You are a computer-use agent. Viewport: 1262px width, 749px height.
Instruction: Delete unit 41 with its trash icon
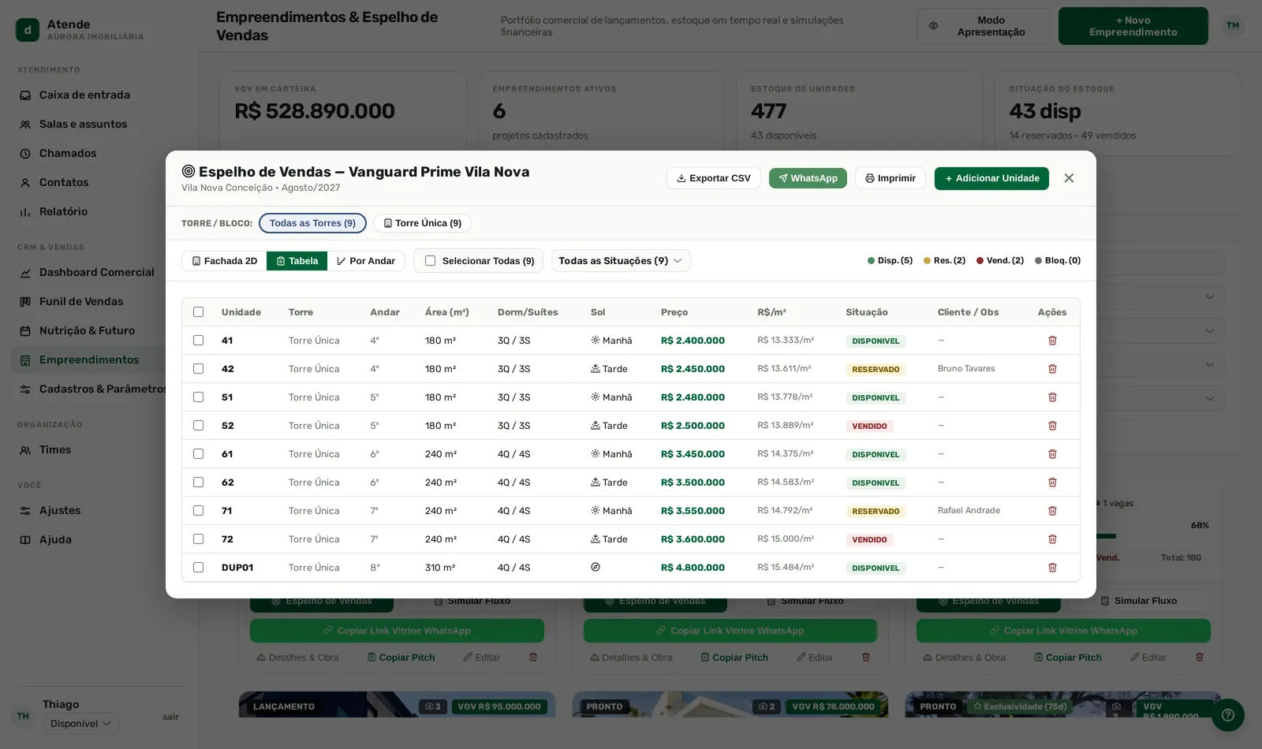pos(1052,341)
